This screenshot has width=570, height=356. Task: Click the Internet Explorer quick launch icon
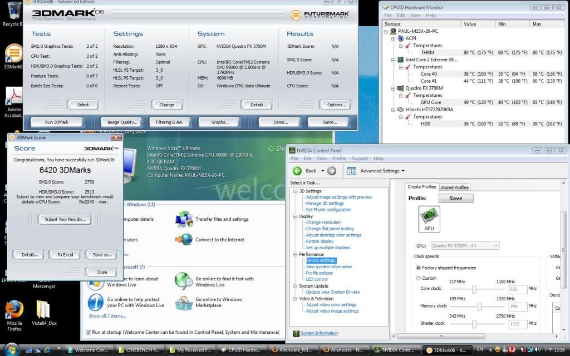[47, 350]
